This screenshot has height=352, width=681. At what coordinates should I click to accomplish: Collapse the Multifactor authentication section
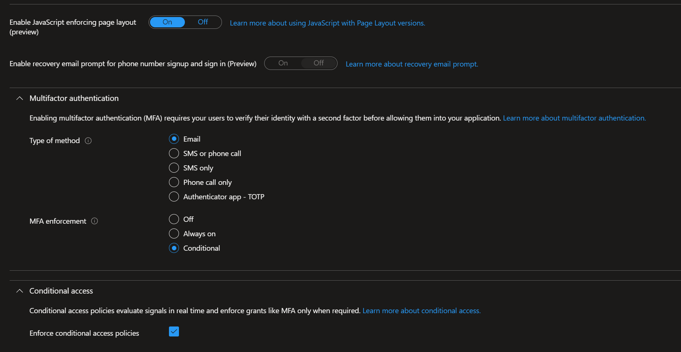coord(20,98)
